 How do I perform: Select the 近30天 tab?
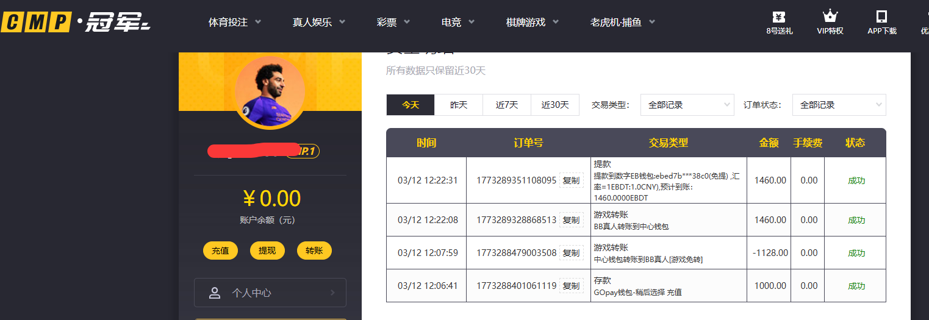(555, 105)
